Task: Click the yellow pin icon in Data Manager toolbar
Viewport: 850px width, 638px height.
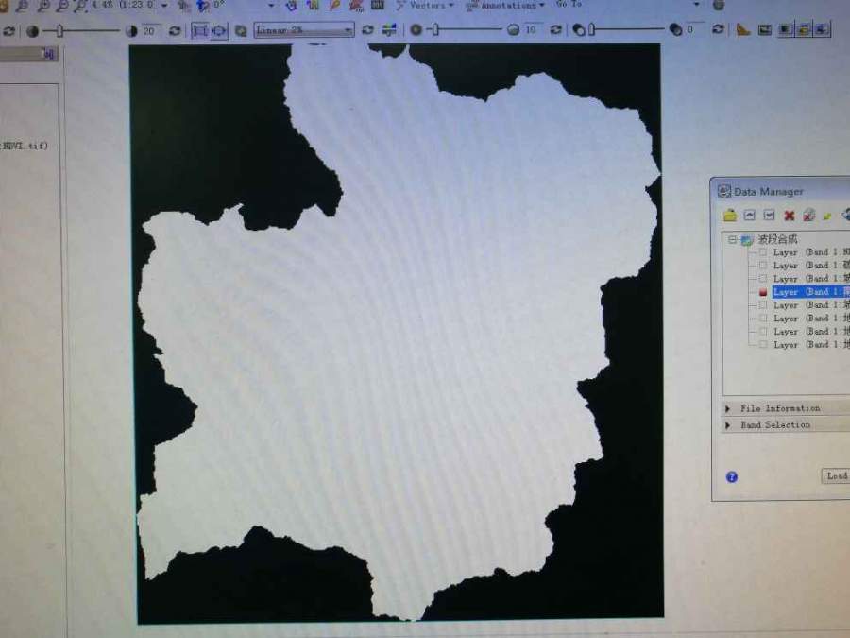Action: click(x=827, y=216)
